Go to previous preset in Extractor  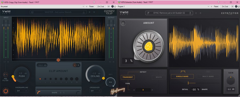[x=196, y=13]
